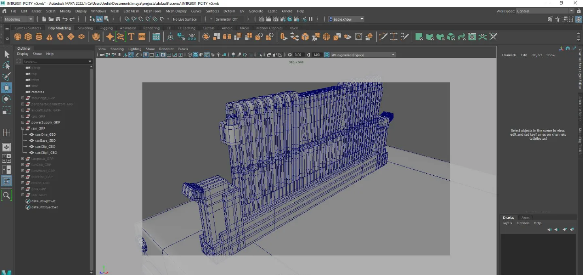
Task: Open the Channels menu in Channel Box
Action: (509, 55)
